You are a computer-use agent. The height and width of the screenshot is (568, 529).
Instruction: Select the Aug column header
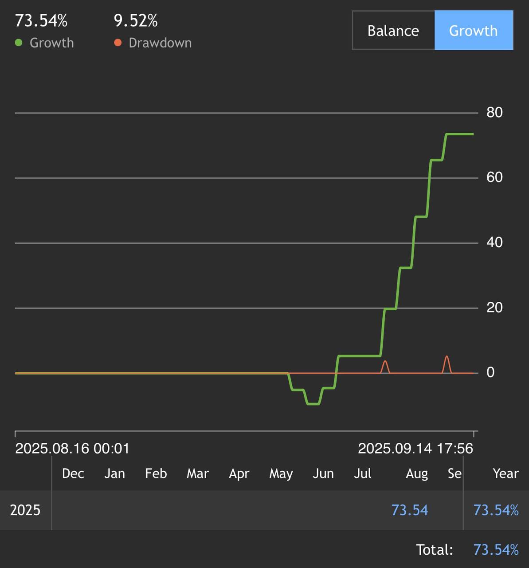[417, 473]
